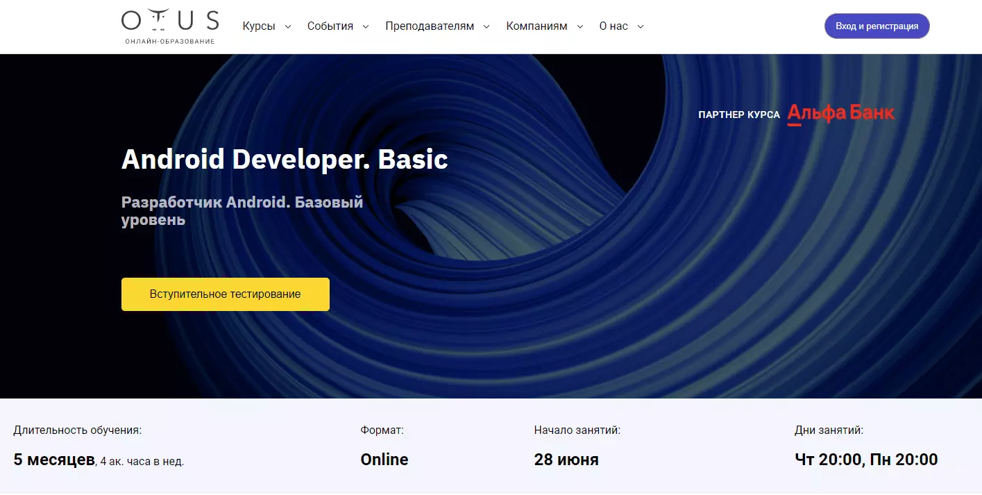
Task: Click the Разработчик Android. Базовый уровень subtitle
Action: click(242, 211)
